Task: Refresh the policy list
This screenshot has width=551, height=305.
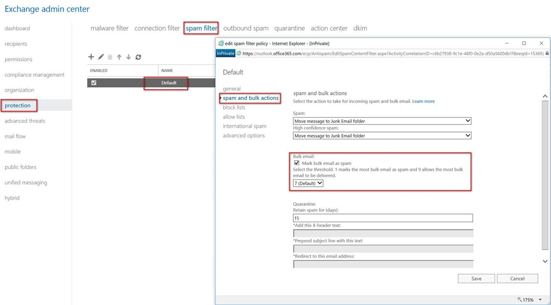Action: [138, 57]
